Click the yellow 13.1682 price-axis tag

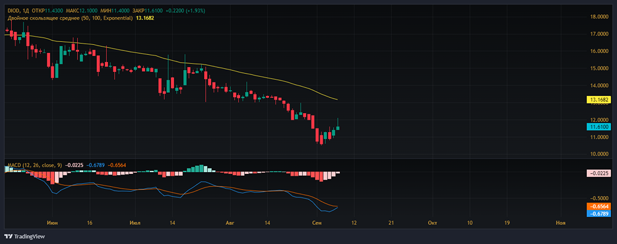point(598,100)
